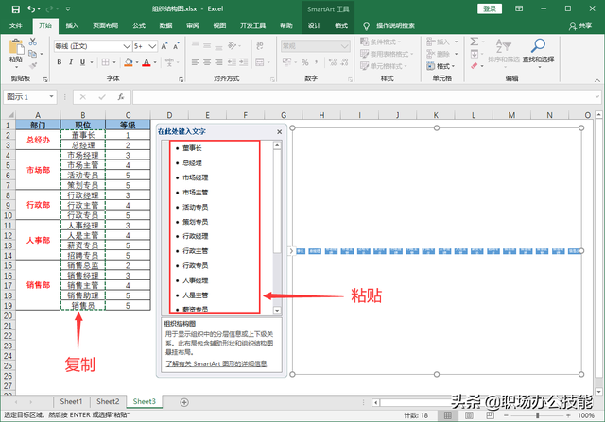Click the zoom in plus button
This screenshot has height=422, width=605.
pyautogui.click(x=568, y=415)
